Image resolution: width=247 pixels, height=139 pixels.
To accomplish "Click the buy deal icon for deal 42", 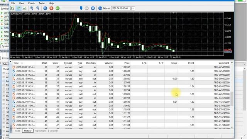I will [x=14, y=106].
